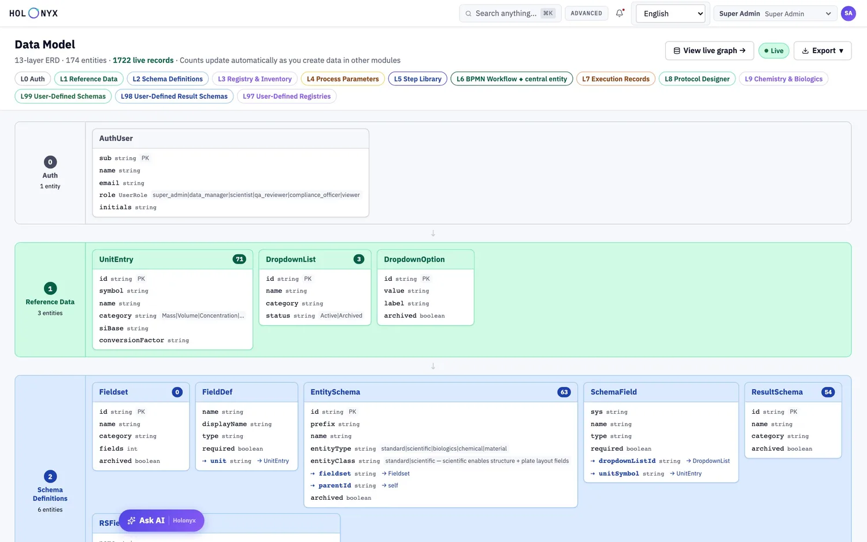Click the Holonyx logo
This screenshot has height=542, width=867.
click(x=34, y=13)
